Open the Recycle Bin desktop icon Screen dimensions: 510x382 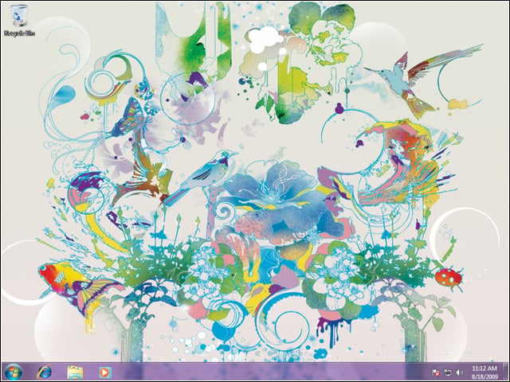click(x=19, y=20)
